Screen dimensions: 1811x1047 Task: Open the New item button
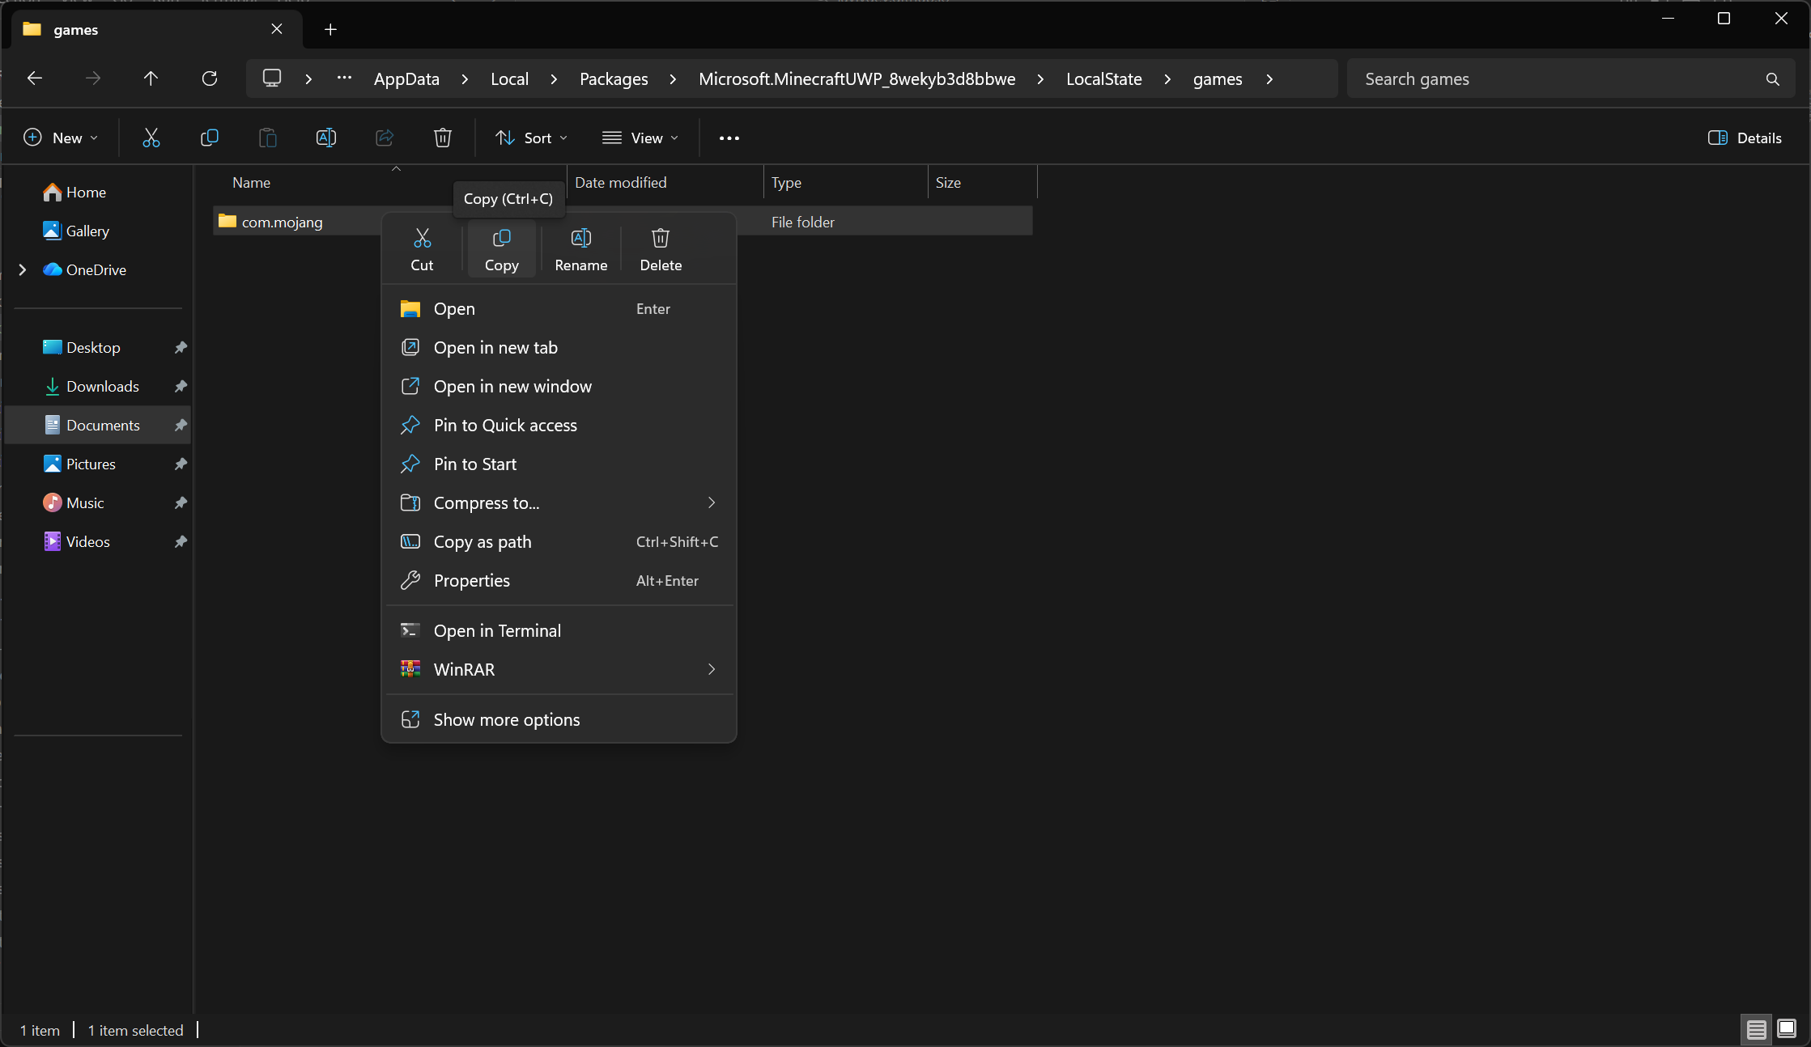(x=61, y=138)
